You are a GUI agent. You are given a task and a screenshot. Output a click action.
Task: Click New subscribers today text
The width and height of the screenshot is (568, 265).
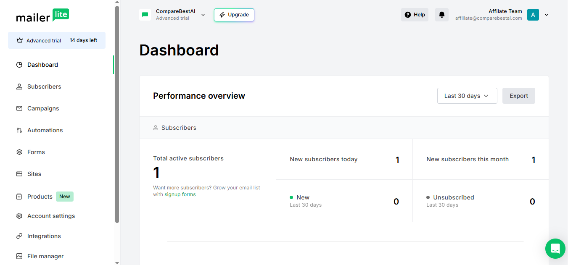[324, 159]
